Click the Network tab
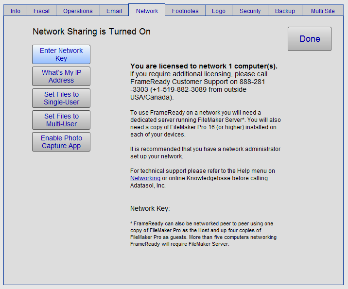The image size is (348, 289). click(x=147, y=11)
